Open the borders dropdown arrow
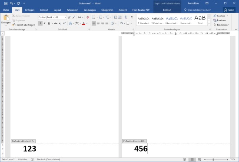The width and height of the screenshot is (239, 162). [x=131, y=23]
